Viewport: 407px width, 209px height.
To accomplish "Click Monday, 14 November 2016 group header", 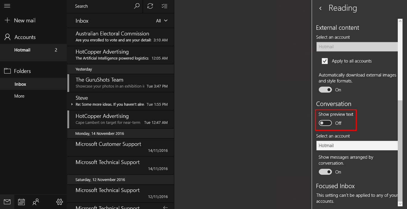I will point(121,133).
